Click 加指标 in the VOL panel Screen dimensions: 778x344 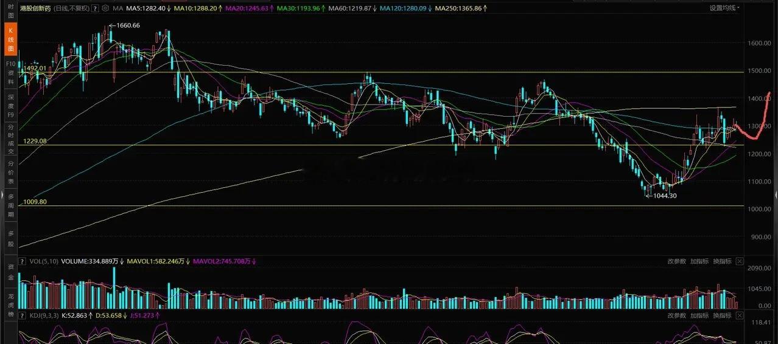[699, 261]
